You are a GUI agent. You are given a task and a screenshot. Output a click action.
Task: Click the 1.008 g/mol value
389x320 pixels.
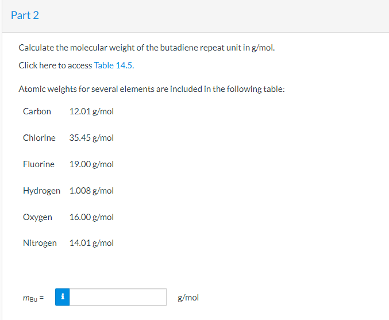91,191
